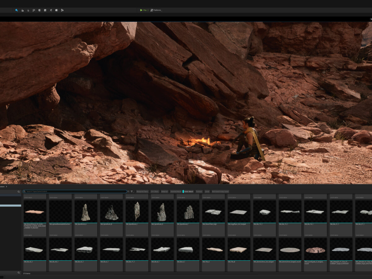Expand the Play options dropdown
The image size is (372, 279).
tap(148, 10)
